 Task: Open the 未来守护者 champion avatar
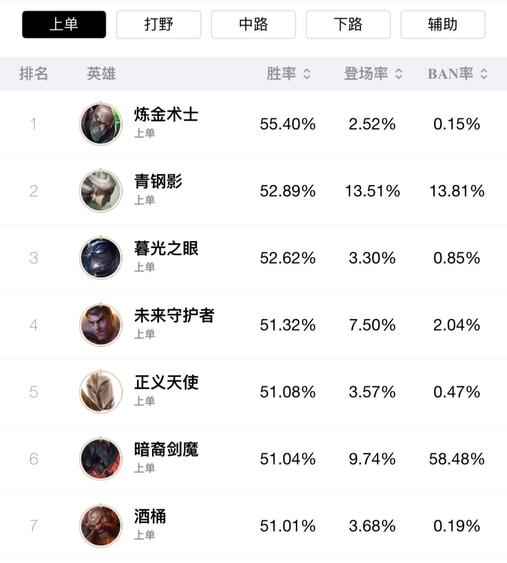point(101,325)
